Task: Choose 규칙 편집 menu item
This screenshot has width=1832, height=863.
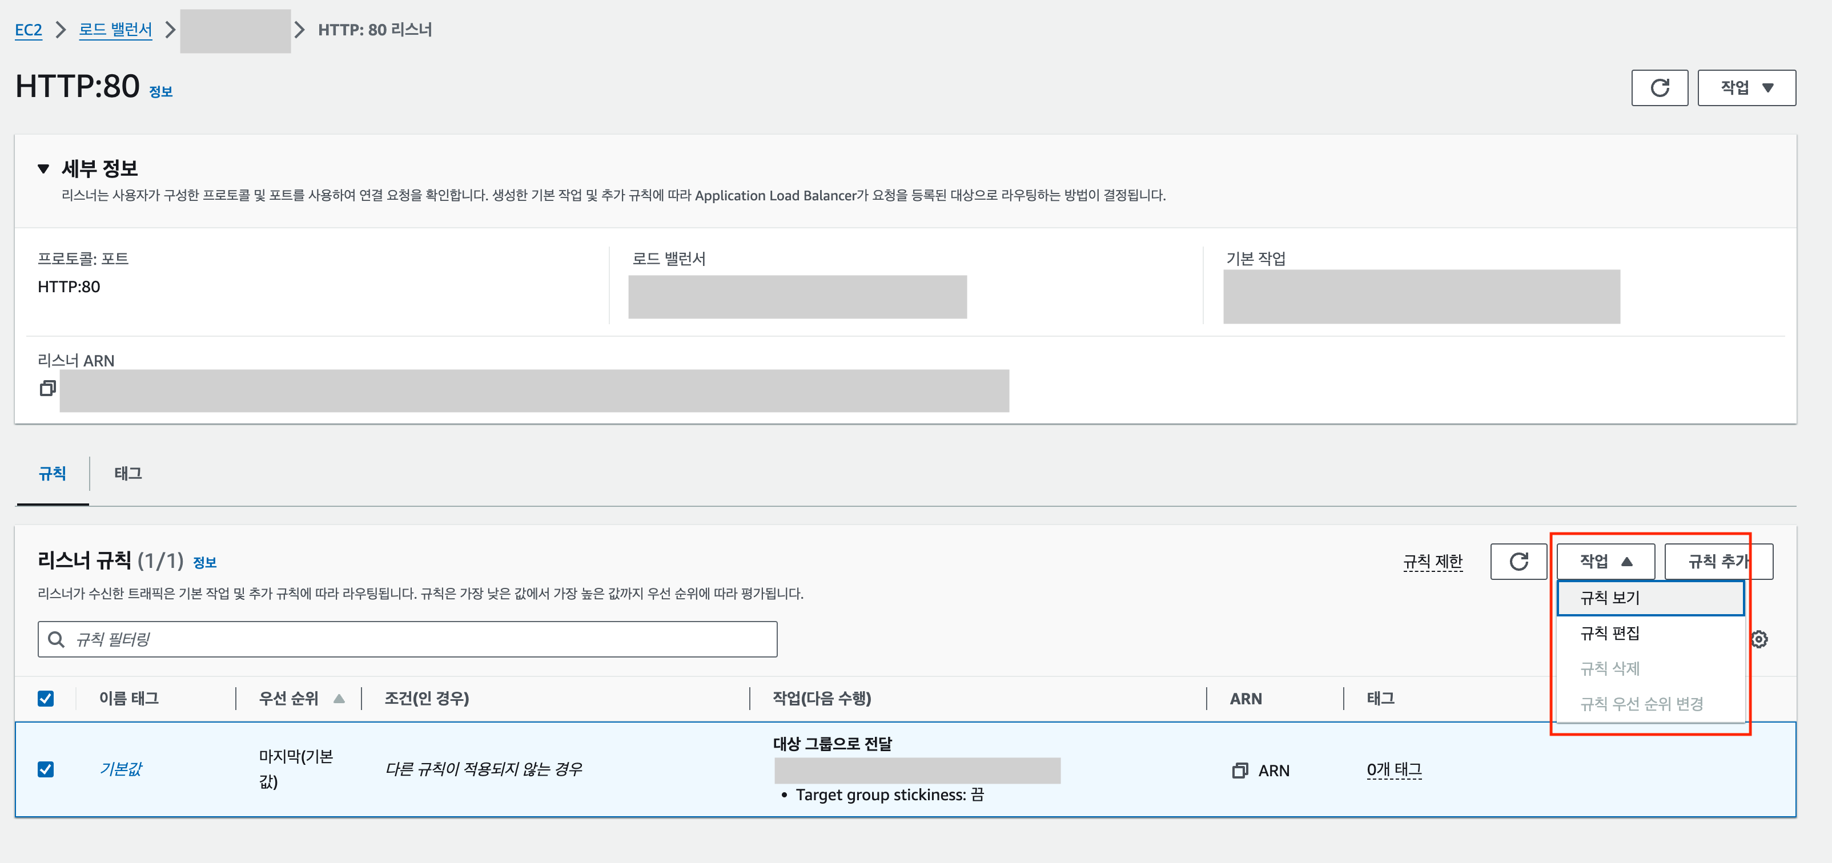Action: [x=1610, y=632]
